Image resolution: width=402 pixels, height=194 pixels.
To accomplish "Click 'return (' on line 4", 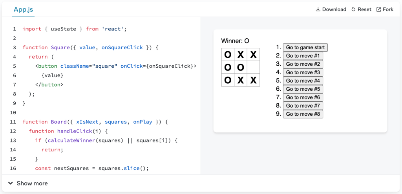I will click(x=42, y=57).
